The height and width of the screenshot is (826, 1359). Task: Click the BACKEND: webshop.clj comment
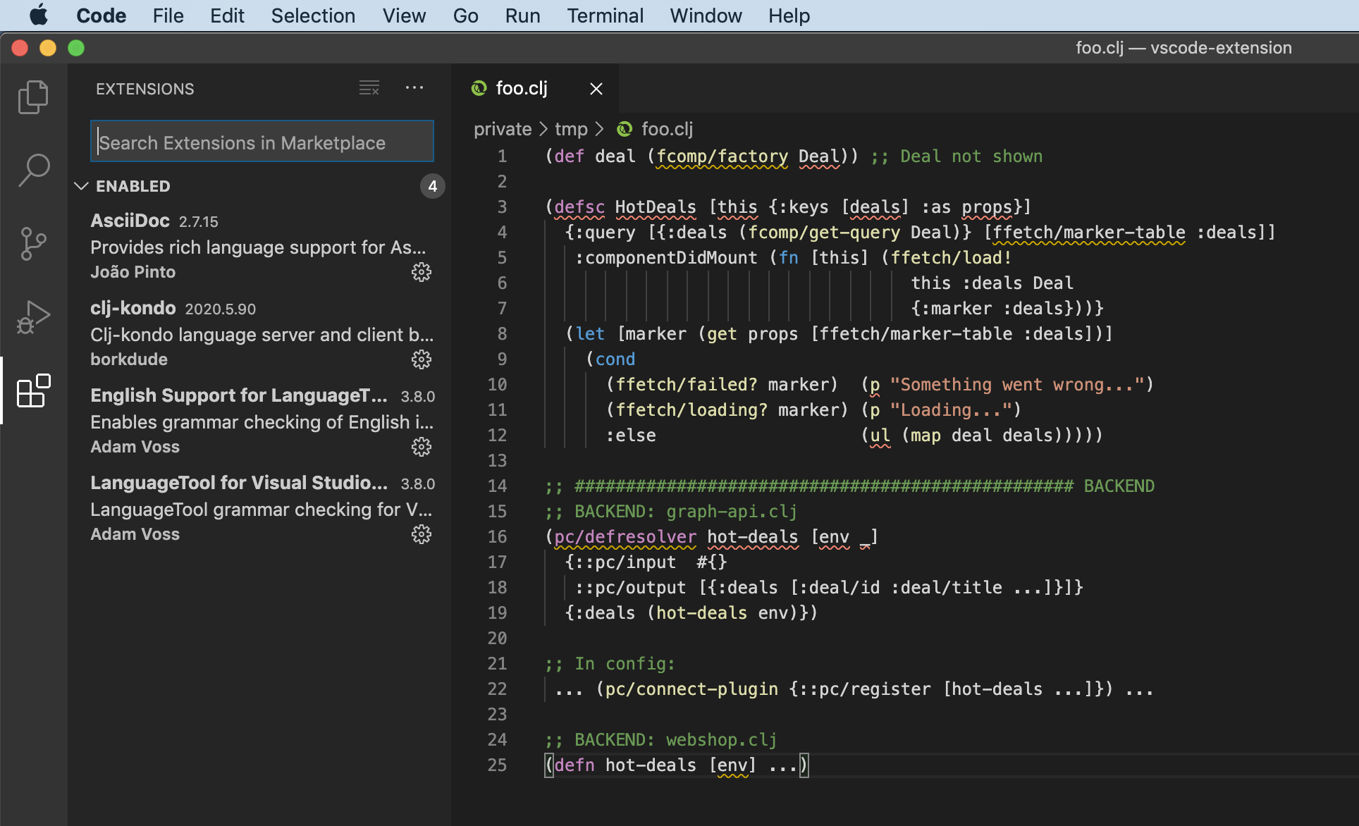660,740
